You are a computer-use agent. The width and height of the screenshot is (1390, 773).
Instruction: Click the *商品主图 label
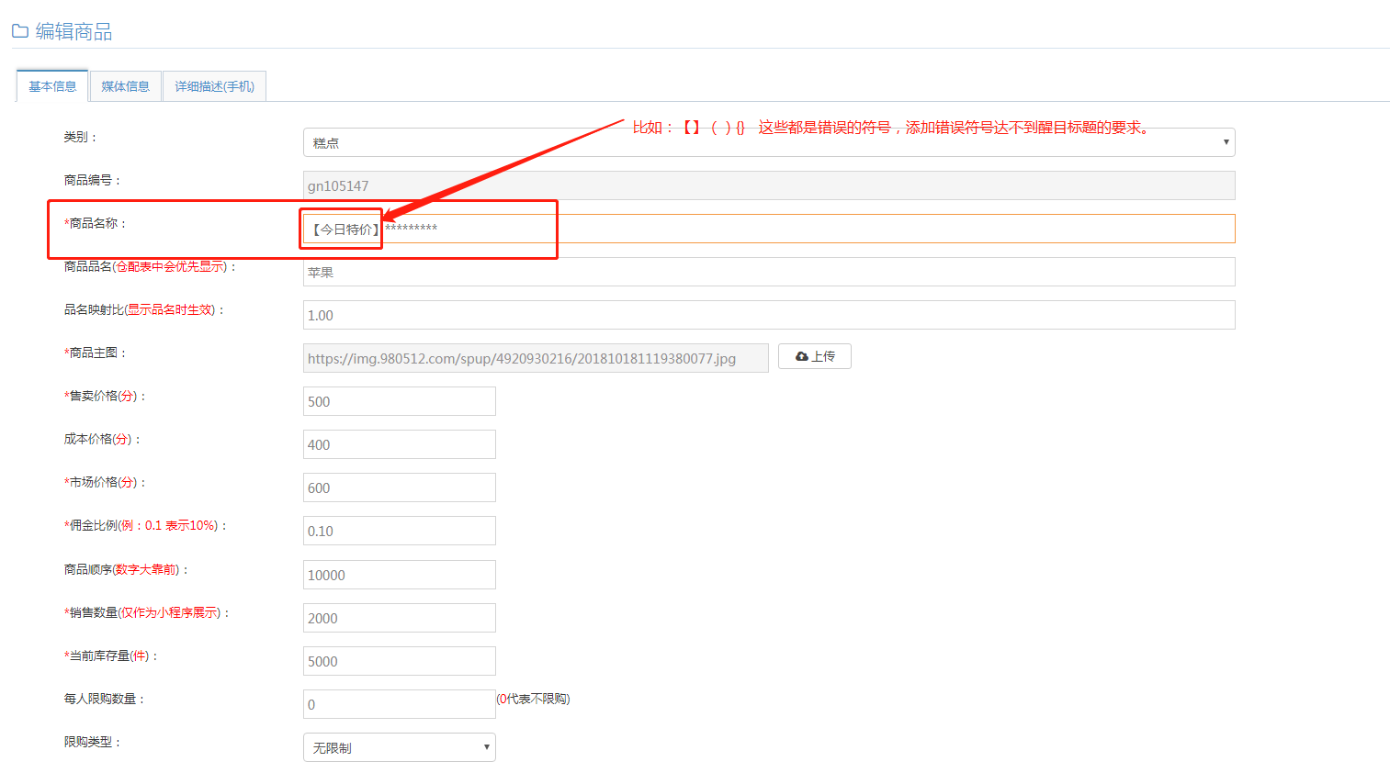coord(95,353)
